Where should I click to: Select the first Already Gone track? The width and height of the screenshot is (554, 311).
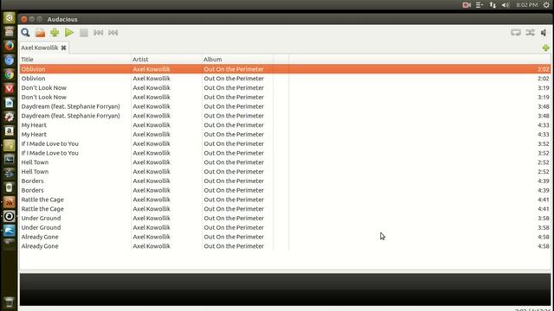[285, 237]
